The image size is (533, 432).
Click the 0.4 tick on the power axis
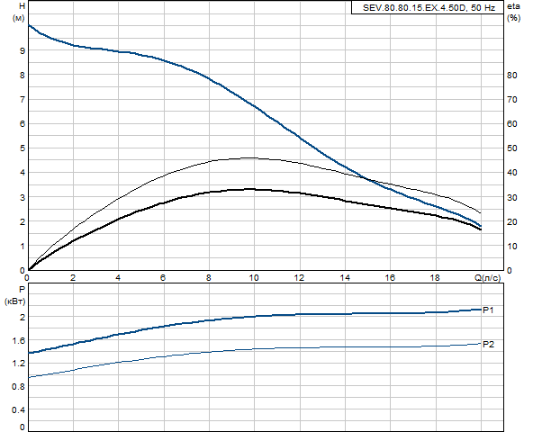point(19,409)
